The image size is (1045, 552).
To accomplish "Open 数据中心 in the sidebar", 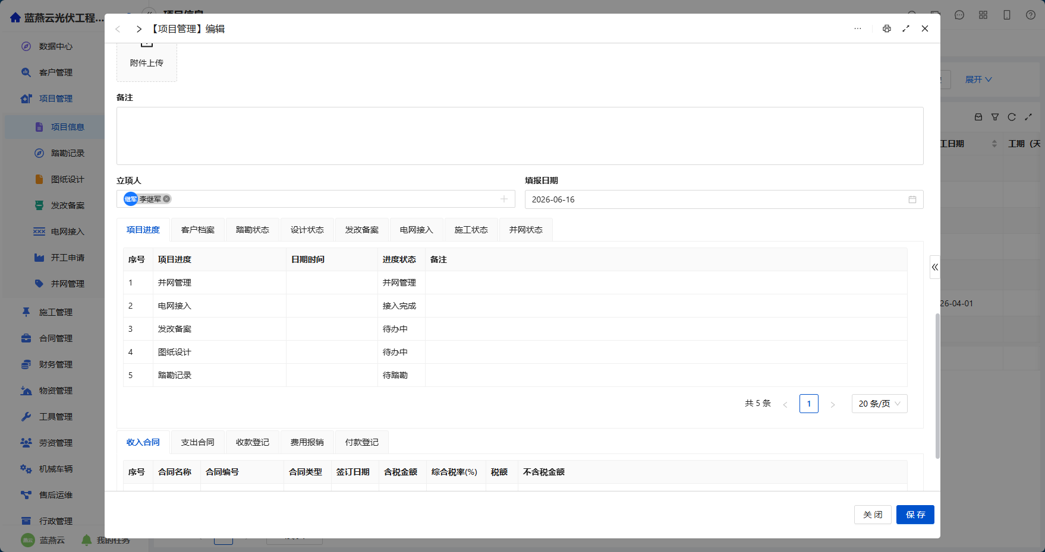I will [x=55, y=46].
